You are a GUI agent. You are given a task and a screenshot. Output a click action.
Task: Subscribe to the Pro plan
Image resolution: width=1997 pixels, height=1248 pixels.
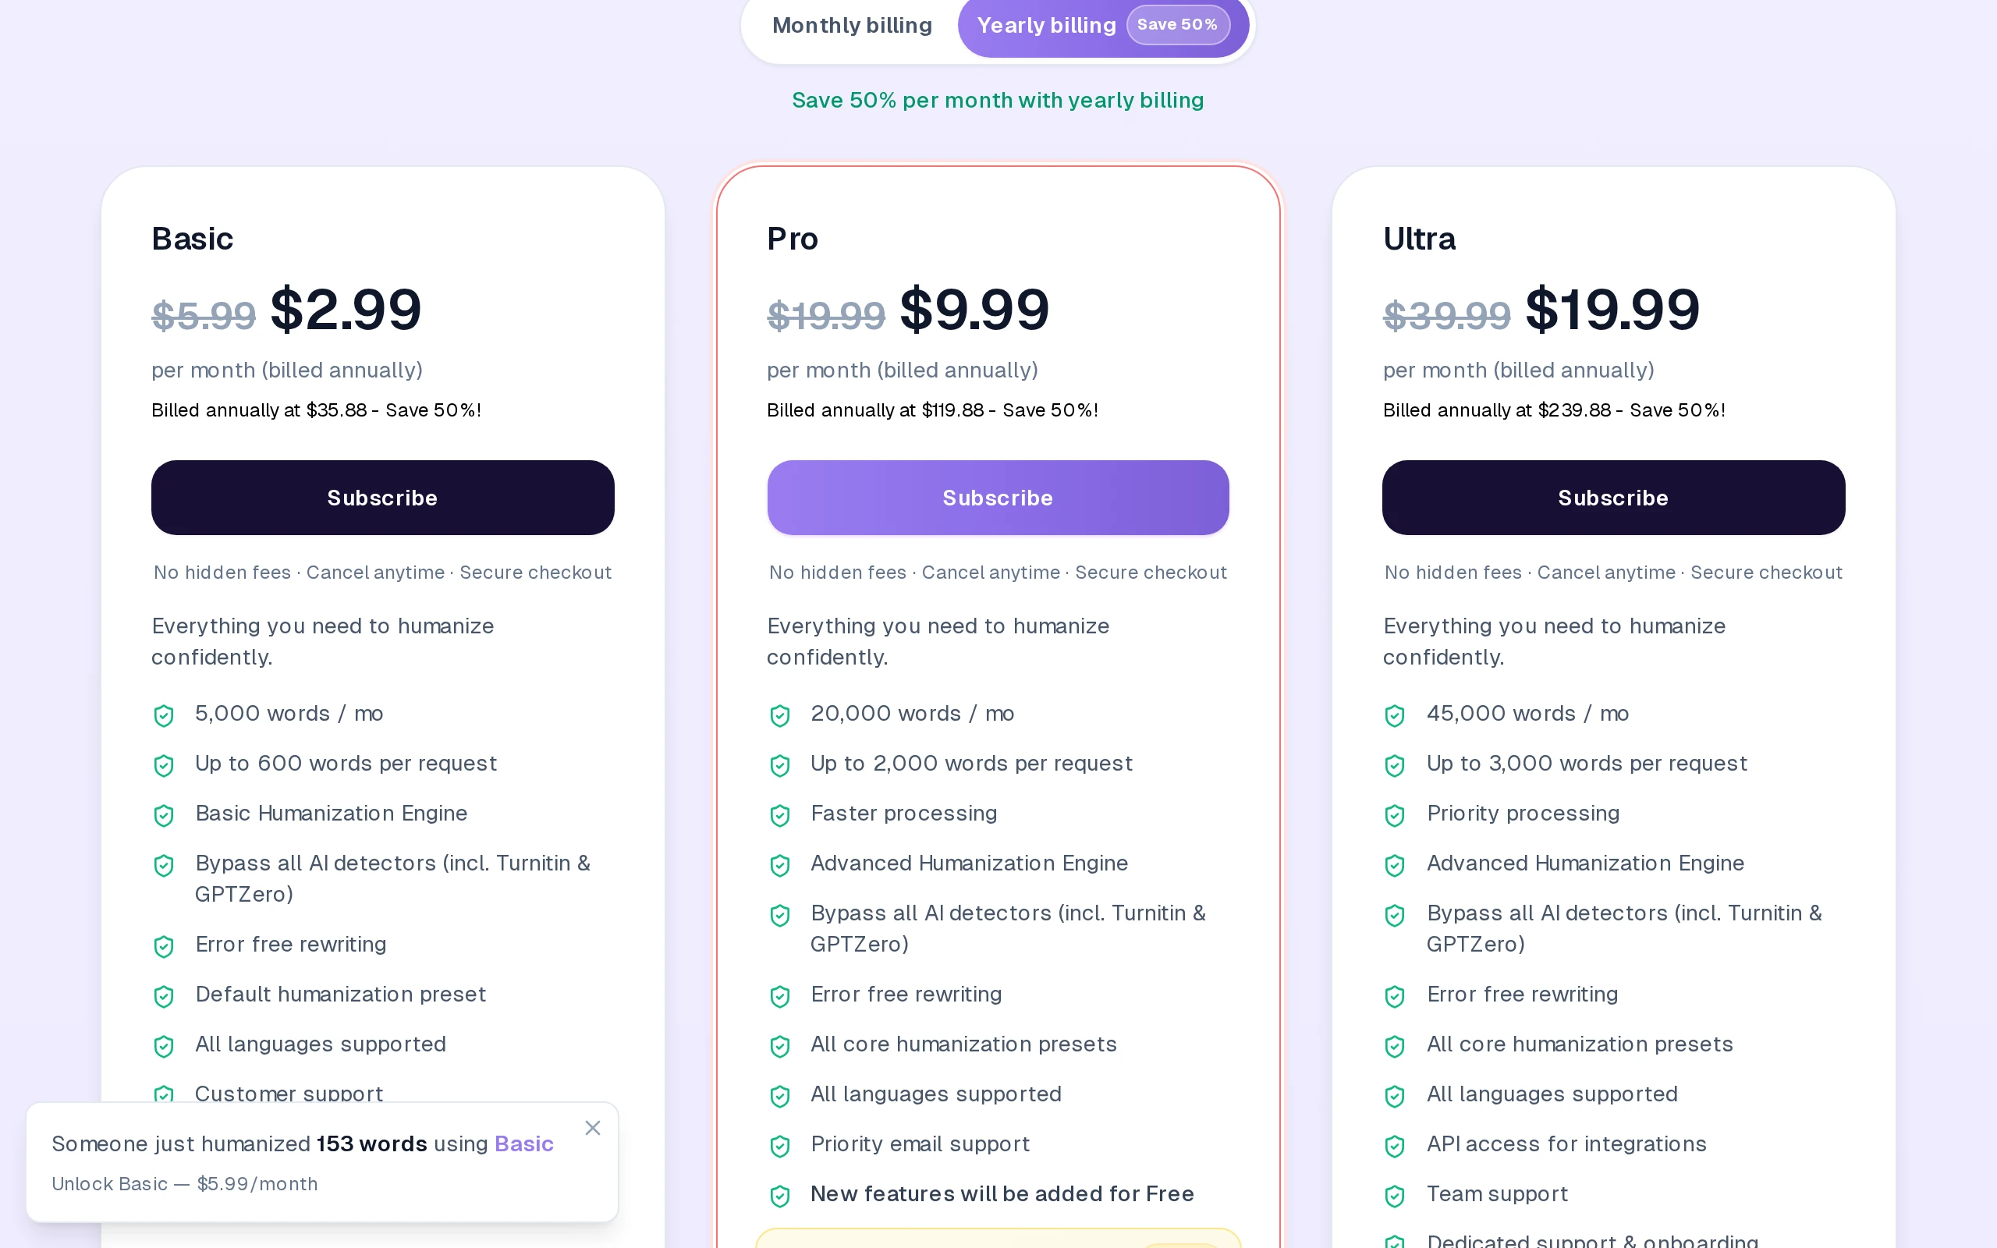(998, 497)
